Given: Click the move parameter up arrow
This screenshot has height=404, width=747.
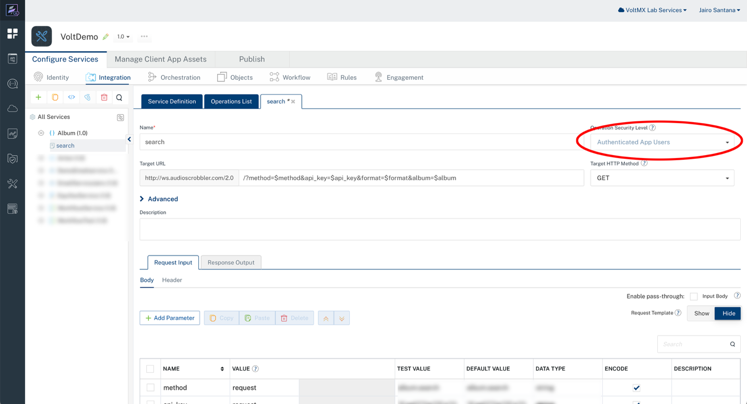Looking at the screenshot, I should pyautogui.click(x=326, y=318).
